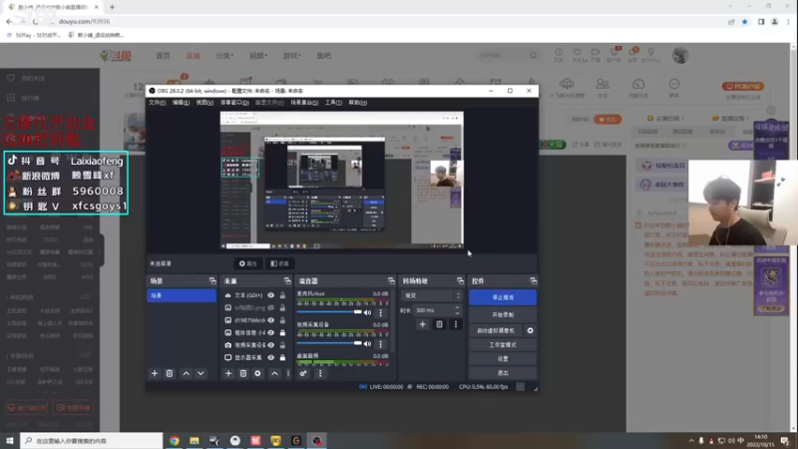Hide the d1987566 image source eye toggle

click(x=270, y=320)
